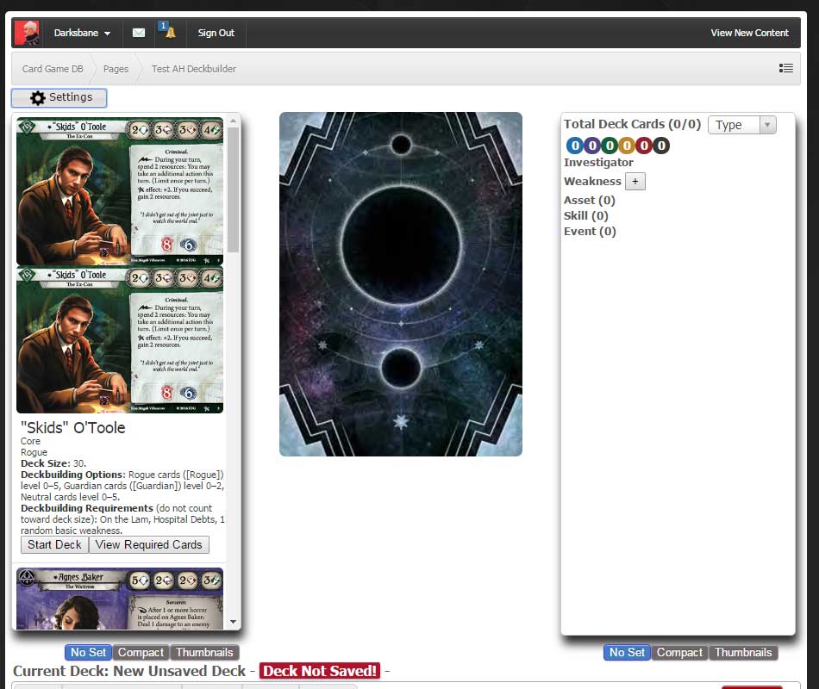
Task: Open the Darksbane account dropdown
Action: coord(82,33)
